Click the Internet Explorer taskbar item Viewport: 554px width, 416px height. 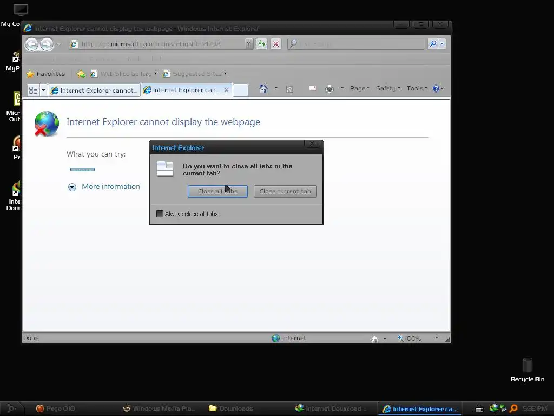click(x=419, y=409)
